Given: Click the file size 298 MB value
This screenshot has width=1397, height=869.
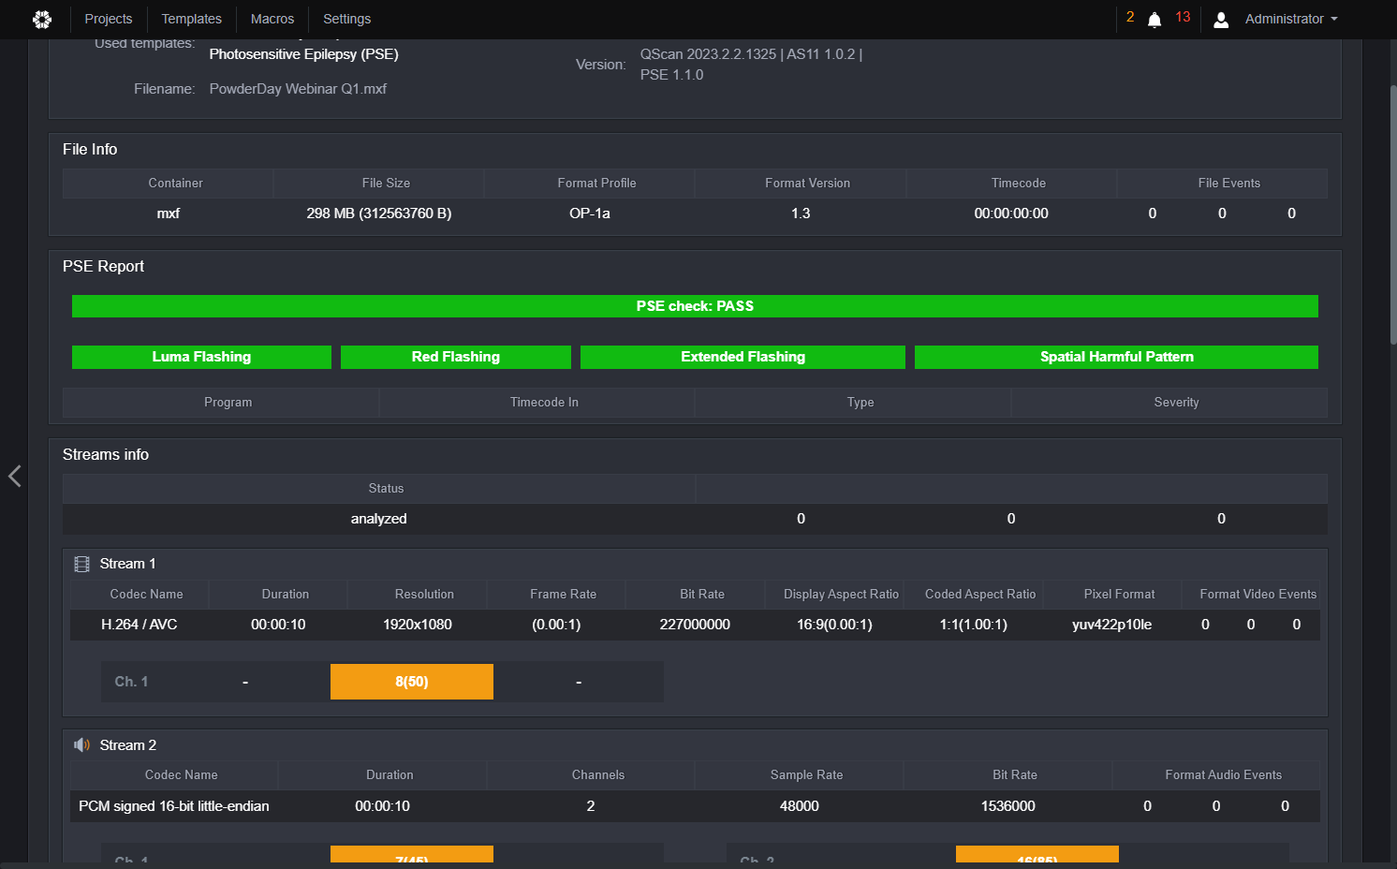Looking at the screenshot, I should pyautogui.click(x=379, y=214).
